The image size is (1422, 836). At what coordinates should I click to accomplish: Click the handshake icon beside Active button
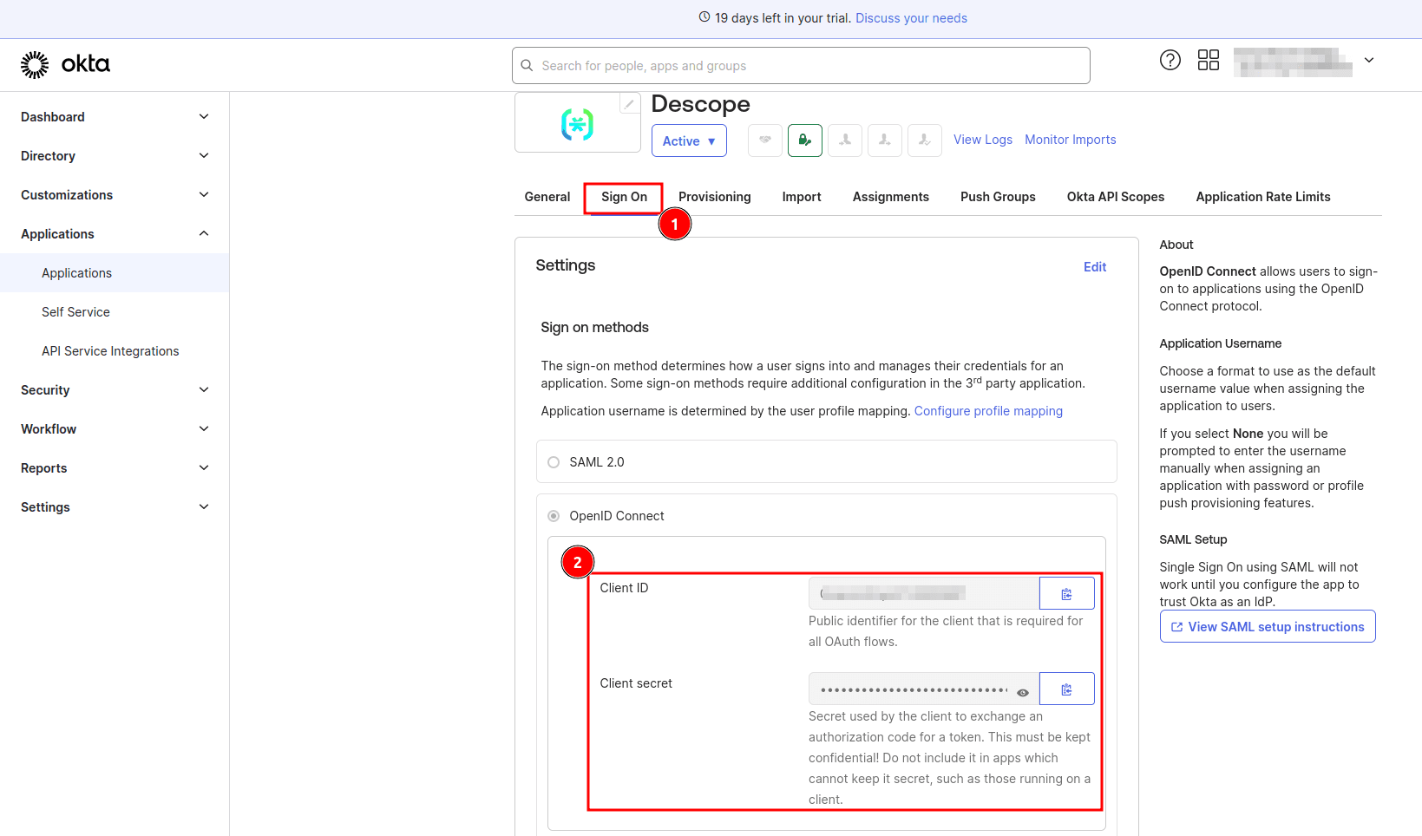click(764, 140)
